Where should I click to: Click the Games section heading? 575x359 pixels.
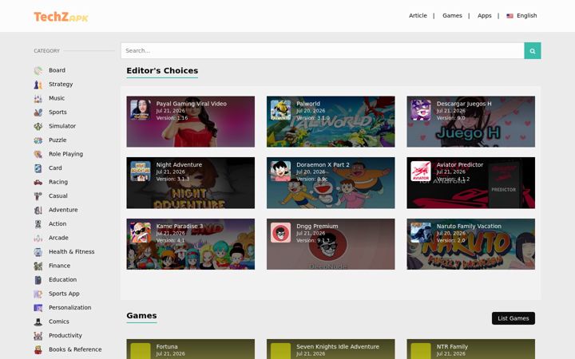(141, 316)
